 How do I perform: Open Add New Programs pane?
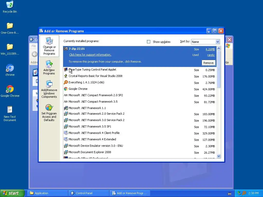pos(49,67)
